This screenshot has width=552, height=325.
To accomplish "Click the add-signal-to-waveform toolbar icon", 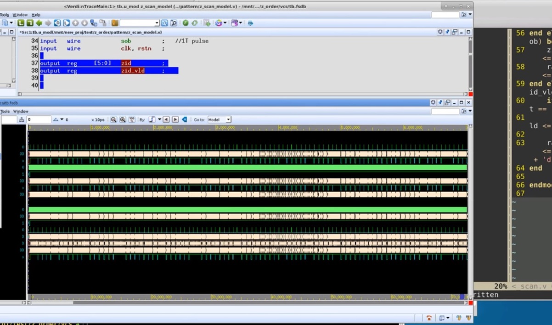I will [x=207, y=23].
